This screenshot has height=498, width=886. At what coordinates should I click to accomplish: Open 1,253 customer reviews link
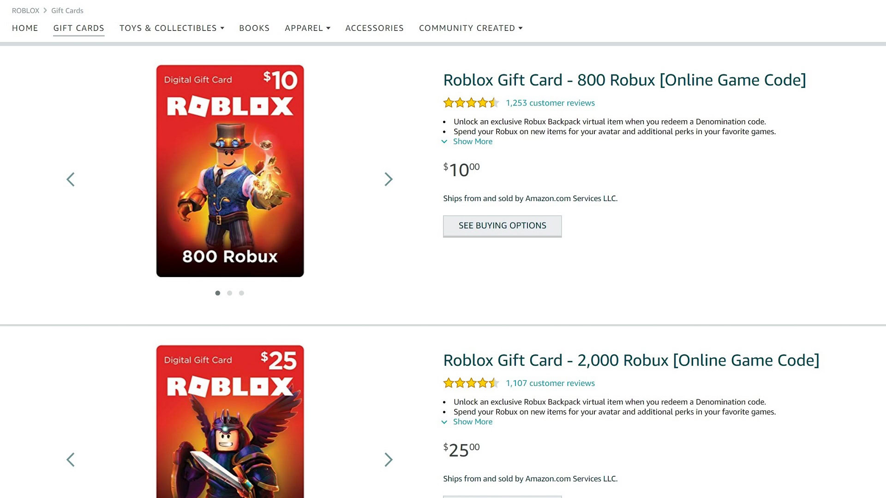(x=550, y=103)
